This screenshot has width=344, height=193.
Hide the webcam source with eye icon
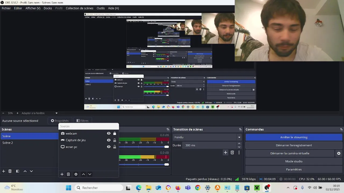[x=109, y=133]
